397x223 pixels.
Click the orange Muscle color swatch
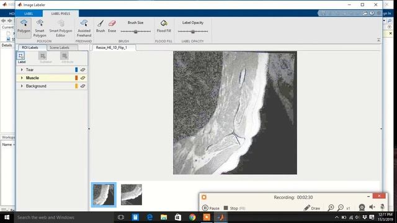point(76,78)
